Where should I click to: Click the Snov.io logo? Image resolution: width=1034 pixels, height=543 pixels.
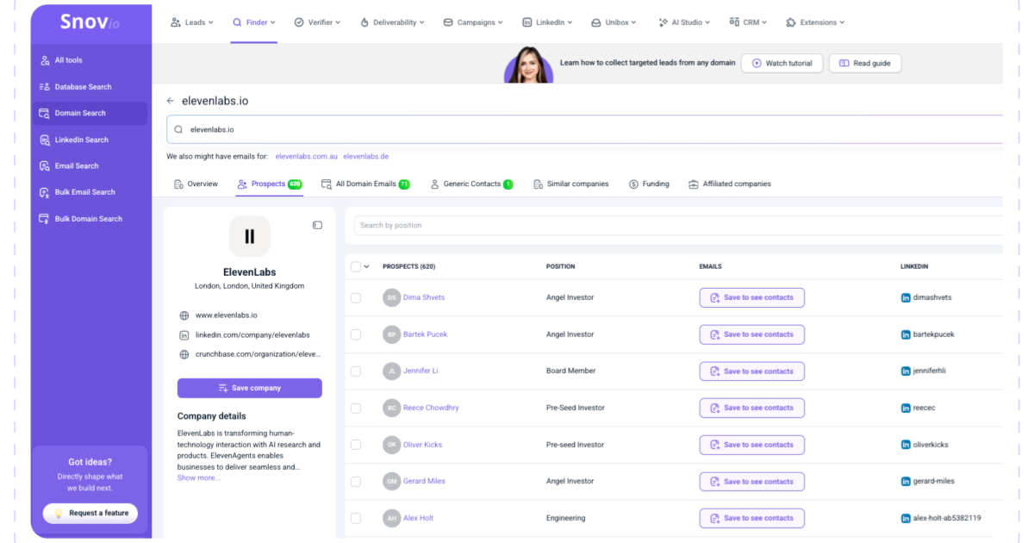click(90, 22)
